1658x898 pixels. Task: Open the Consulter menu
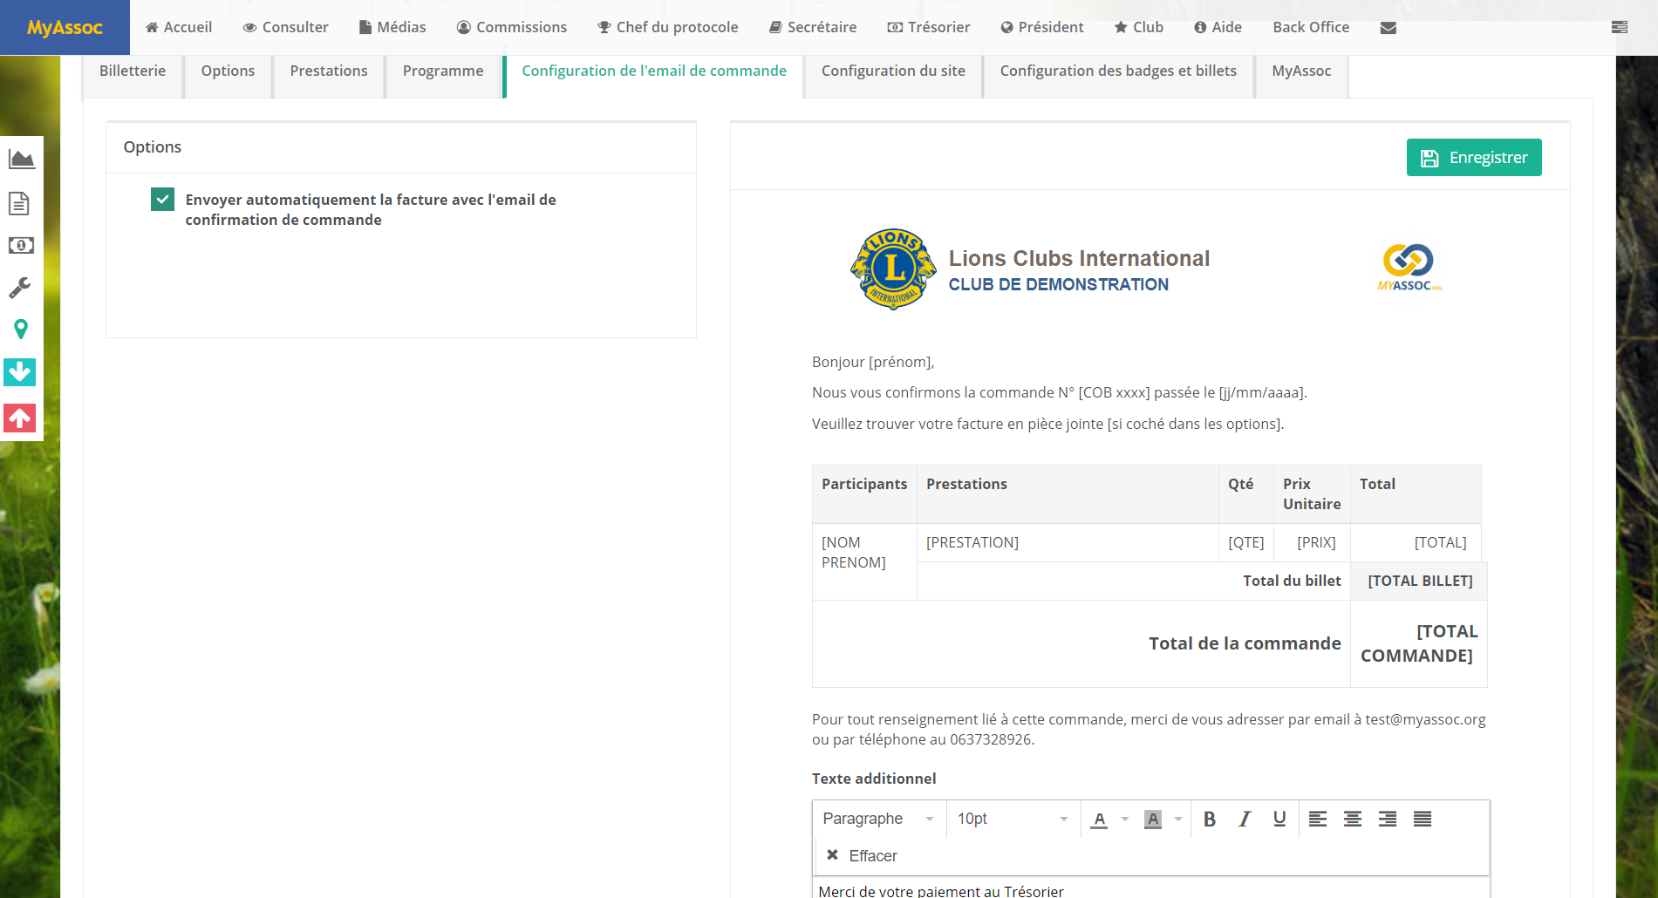tap(286, 27)
